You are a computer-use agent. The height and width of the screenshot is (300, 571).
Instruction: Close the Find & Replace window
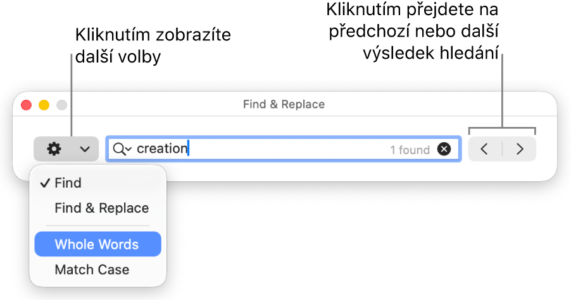[27, 105]
